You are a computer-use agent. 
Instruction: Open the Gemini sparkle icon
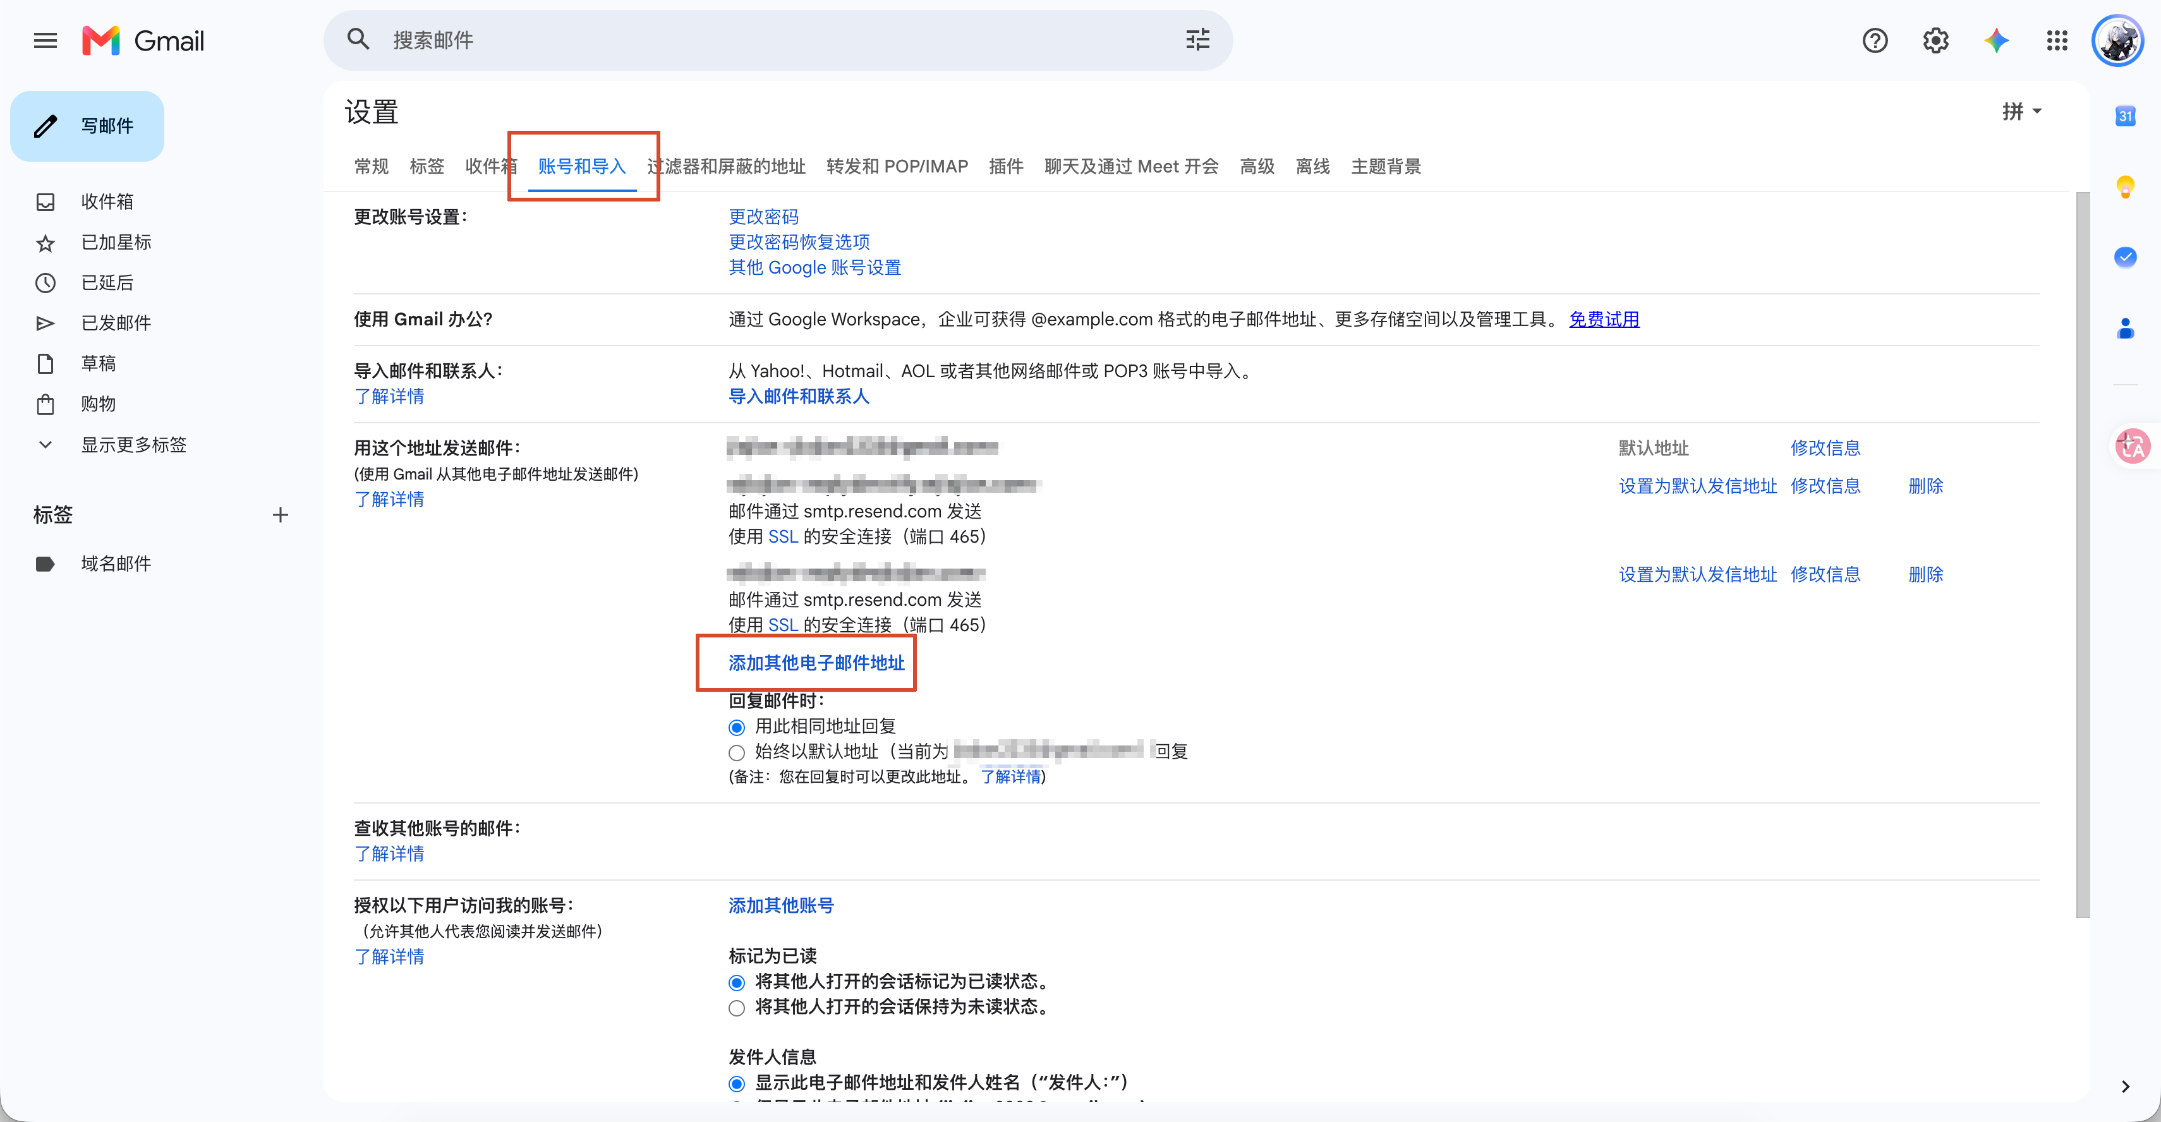click(1995, 40)
